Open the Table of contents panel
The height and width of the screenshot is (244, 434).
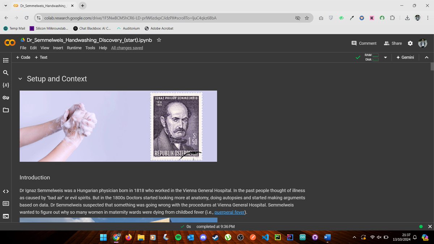6,60
